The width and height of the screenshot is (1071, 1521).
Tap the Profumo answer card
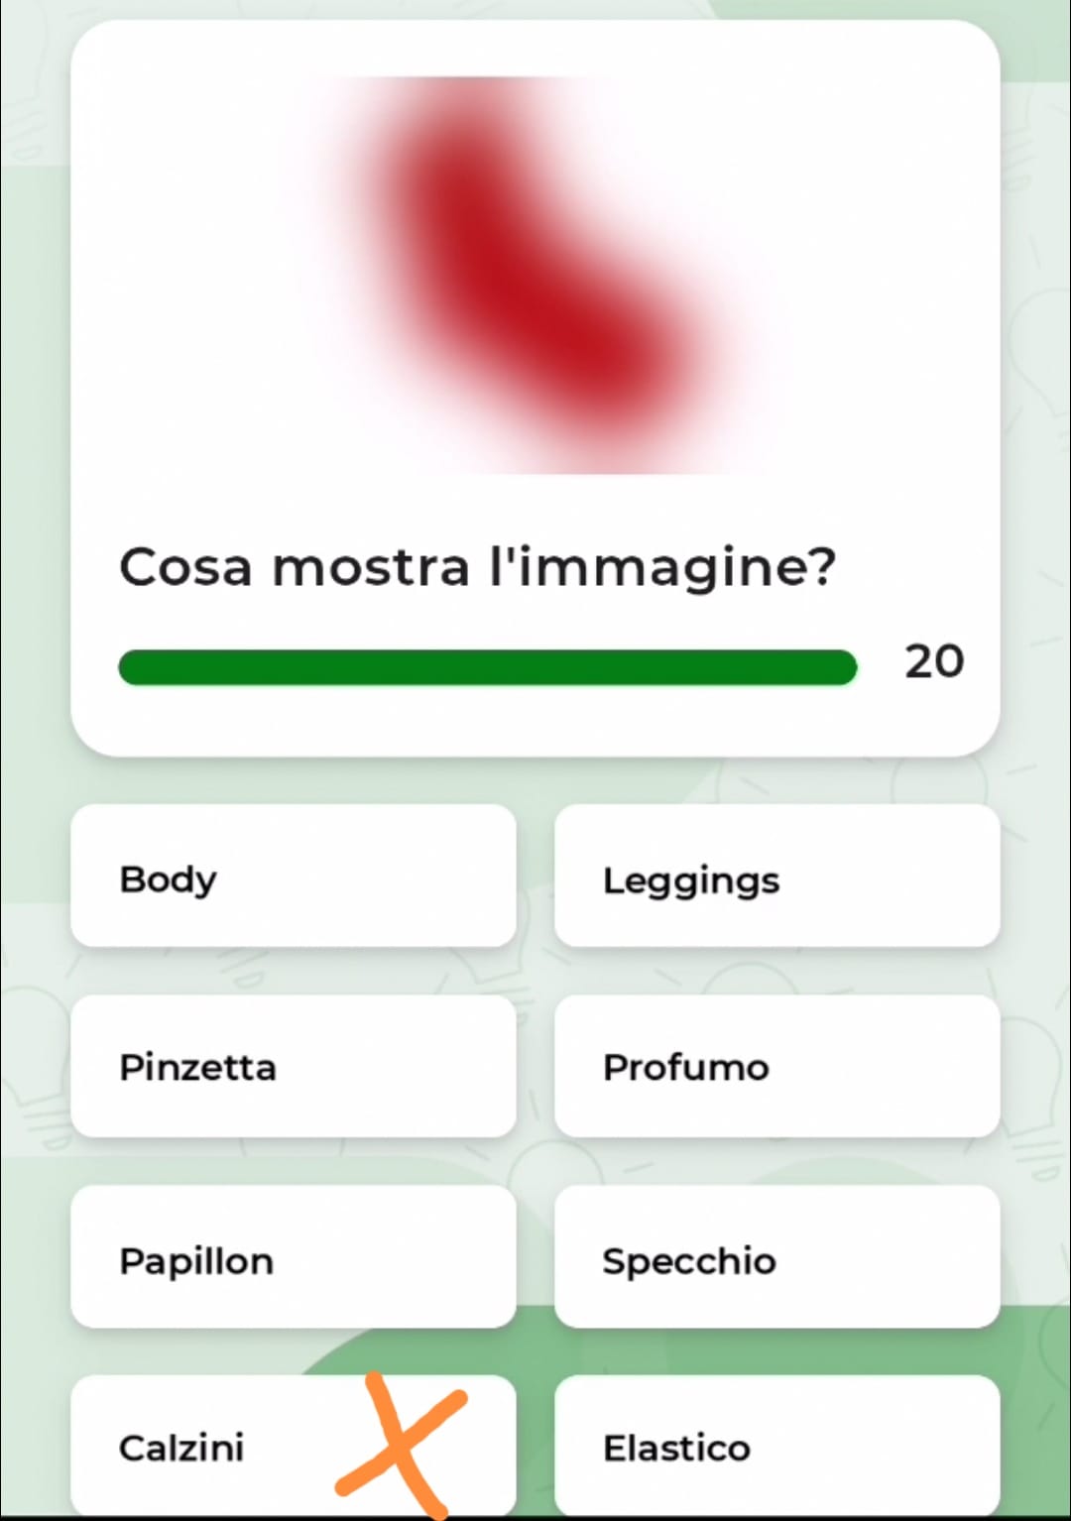click(776, 1067)
